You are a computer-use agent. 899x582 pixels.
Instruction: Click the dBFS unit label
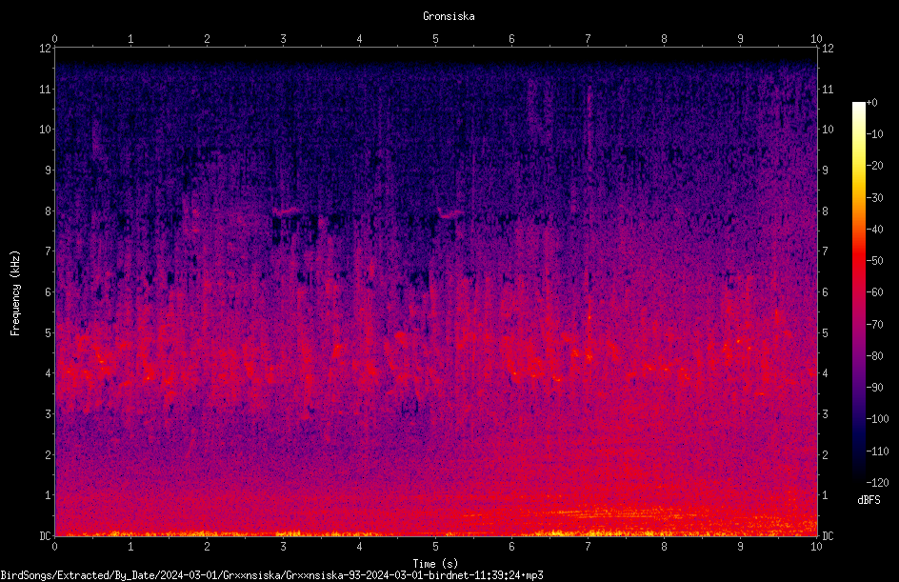[869, 500]
